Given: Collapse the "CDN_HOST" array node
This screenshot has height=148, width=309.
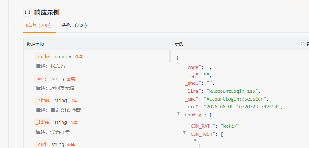Looking at the screenshot, I should [185, 133].
